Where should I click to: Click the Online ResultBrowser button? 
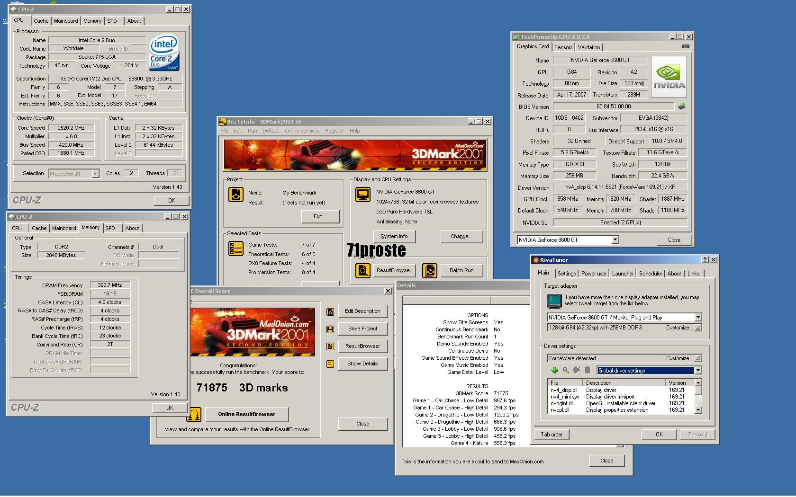(x=246, y=414)
